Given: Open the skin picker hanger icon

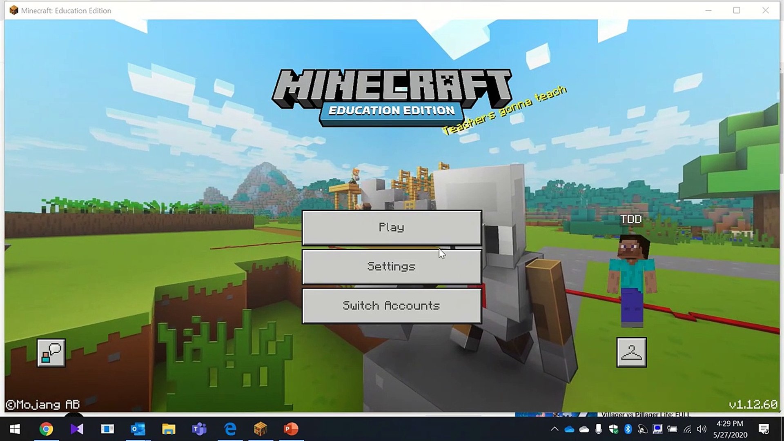Looking at the screenshot, I should tap(631, 352).
